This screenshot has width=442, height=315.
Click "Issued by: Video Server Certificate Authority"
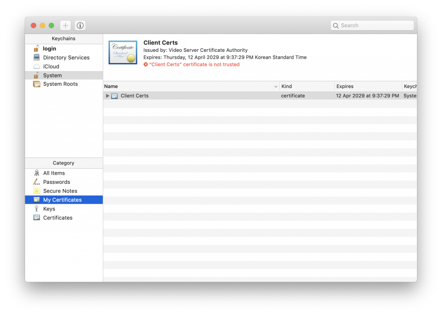196,50
